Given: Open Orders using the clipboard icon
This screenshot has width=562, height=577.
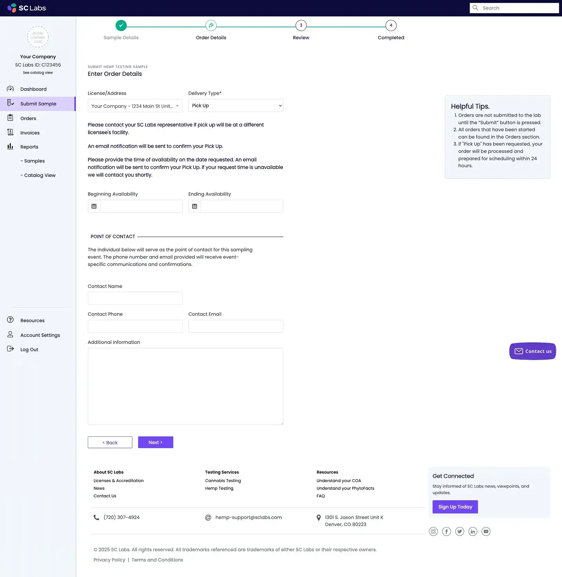Looking at the screenshot, I should [10, 118].
